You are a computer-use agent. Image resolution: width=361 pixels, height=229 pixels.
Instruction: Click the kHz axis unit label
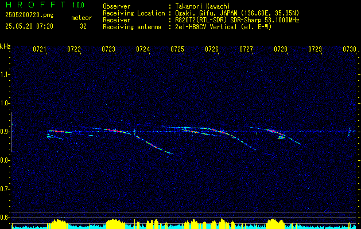coord(5,46)
